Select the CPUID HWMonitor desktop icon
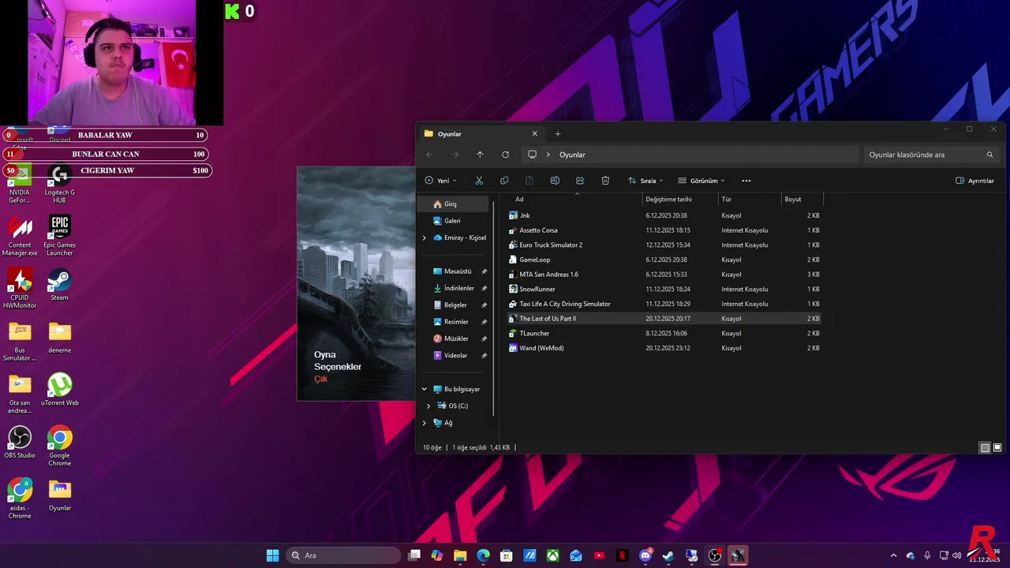1010x568 pixels. tap(20, 288)
